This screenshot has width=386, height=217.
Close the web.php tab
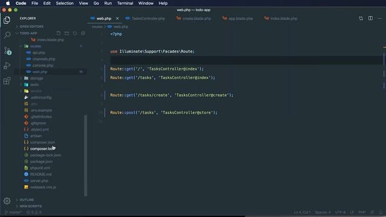click(117, 19)
